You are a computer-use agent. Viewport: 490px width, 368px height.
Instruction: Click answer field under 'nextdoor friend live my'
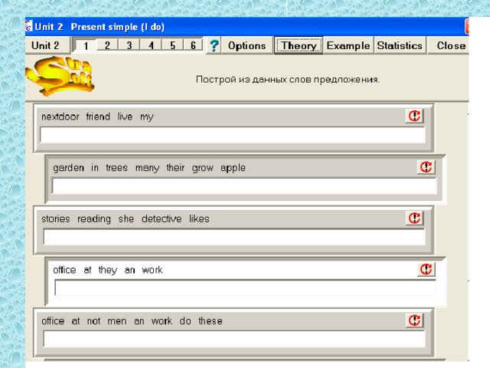click(x=233, y=135)
